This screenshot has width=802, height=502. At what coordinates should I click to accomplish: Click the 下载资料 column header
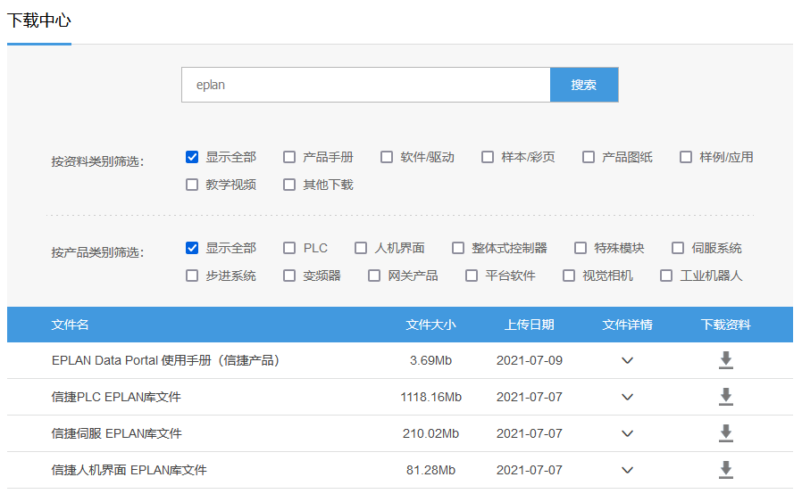(x=726, y=325)
